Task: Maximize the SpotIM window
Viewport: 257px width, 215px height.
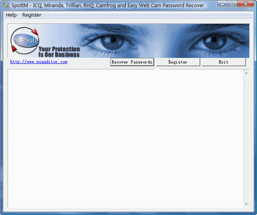Action: [x=232, y=4]
